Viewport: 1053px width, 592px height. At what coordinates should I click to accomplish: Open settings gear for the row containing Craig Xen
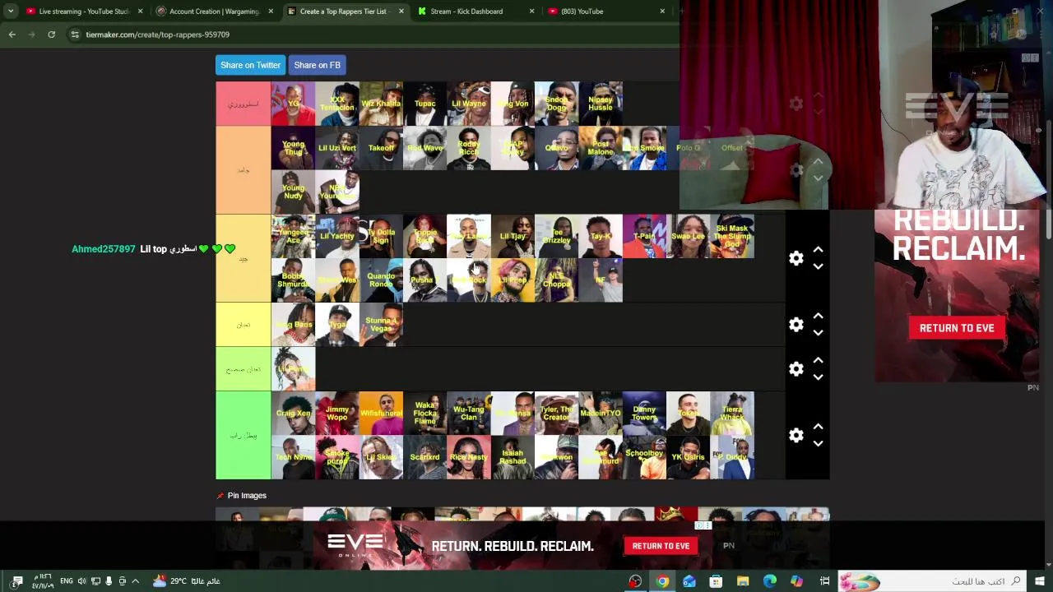(x=796, y=436)
